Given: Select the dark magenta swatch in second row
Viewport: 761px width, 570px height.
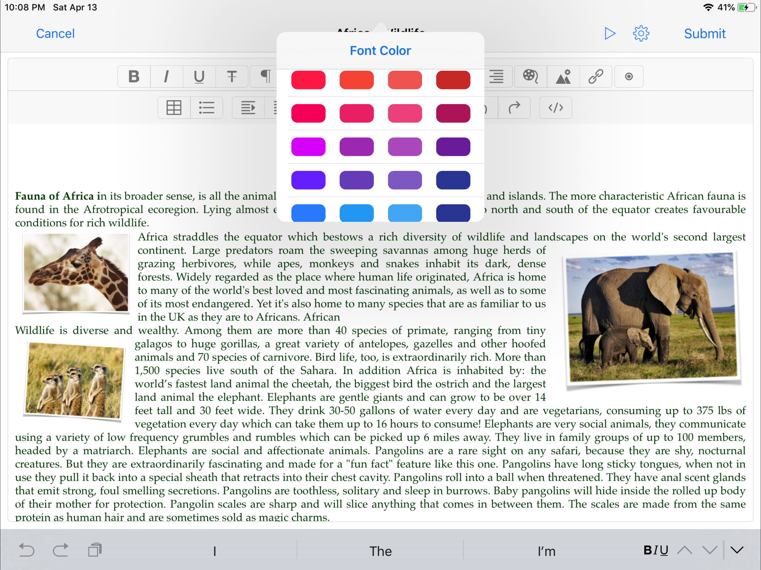Looking at the screenshot, I should click(453, 114).
